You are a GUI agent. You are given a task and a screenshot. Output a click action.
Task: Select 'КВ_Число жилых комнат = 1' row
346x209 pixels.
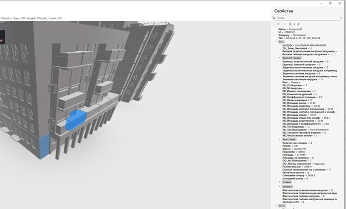pyautogui.click(x=300, y=136)
